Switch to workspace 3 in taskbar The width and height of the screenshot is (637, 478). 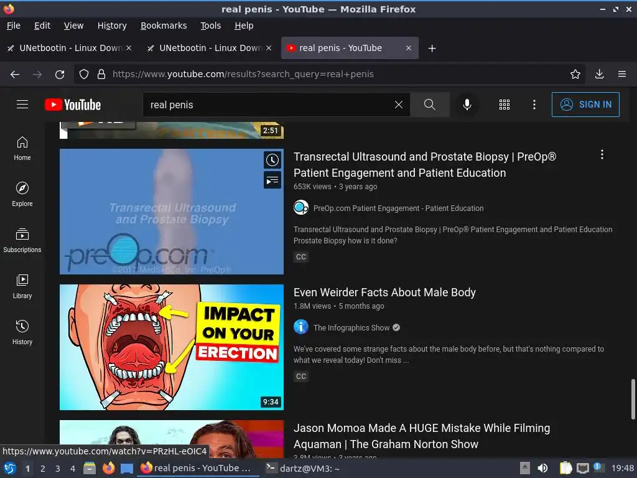coord(58,469)
